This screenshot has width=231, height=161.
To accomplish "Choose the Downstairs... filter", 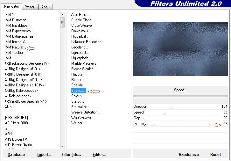I will pos(81,31).
